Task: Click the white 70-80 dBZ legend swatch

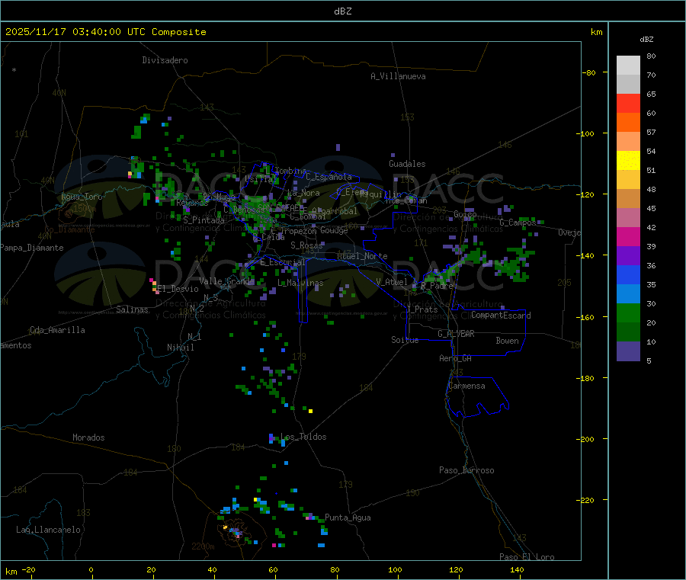Action: point(628,66)
